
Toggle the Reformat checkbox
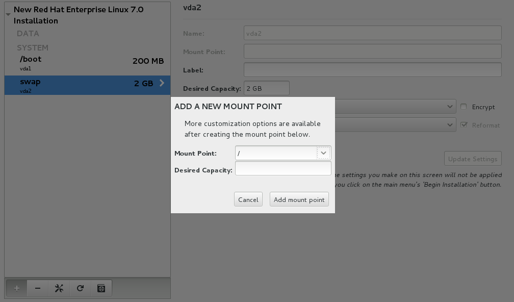(464, 125)
